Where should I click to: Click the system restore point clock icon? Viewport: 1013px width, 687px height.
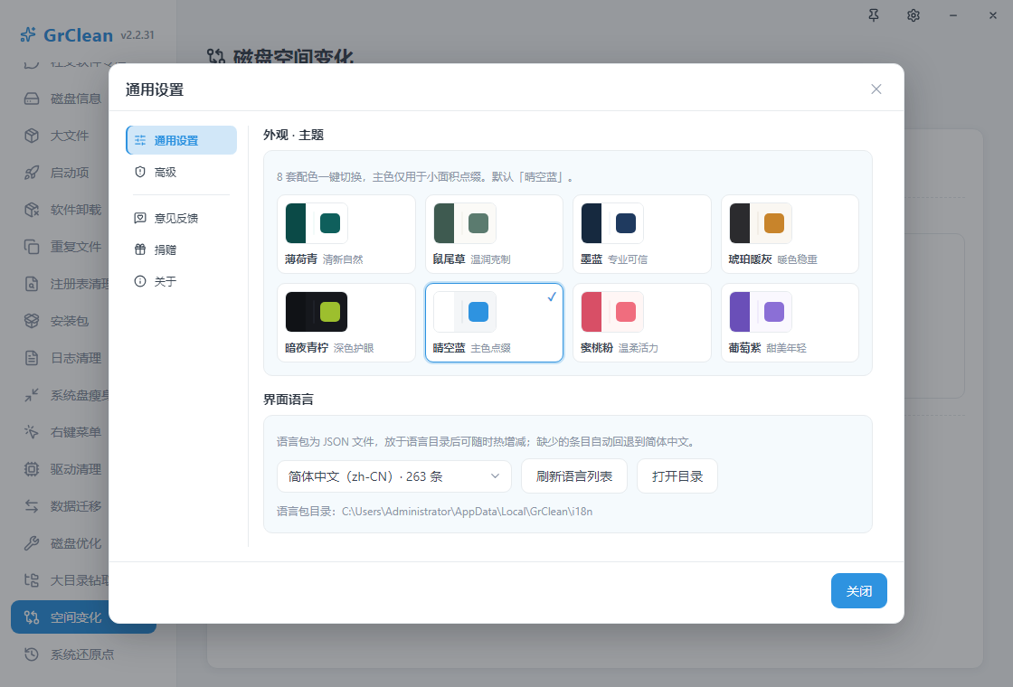coord(32,654)
